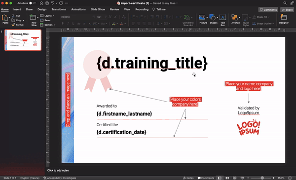
Task: Activate the Format painter brush
Action: [13, 25]
